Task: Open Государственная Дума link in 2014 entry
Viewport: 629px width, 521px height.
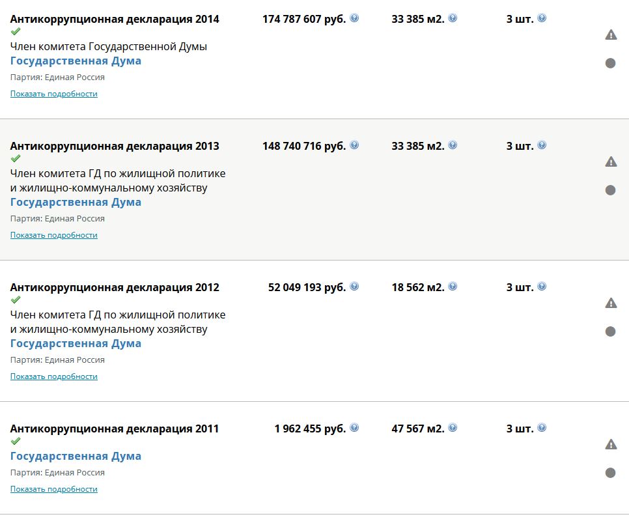Action: (76, 61)
